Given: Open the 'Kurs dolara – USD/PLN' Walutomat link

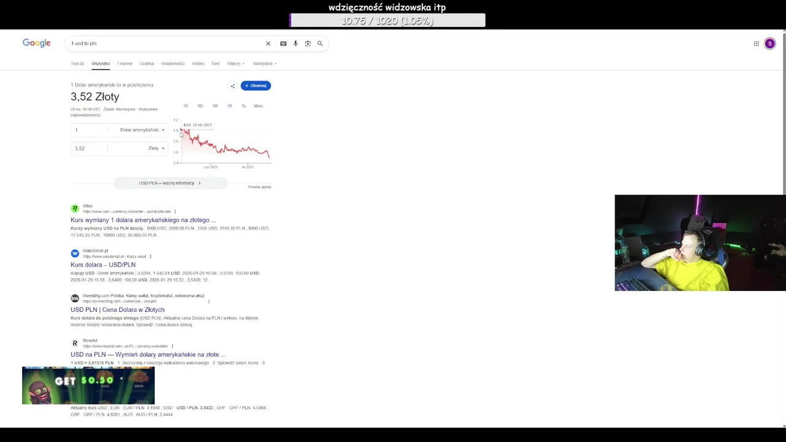Looking at the screenshot, I should (x=103, y=265).
